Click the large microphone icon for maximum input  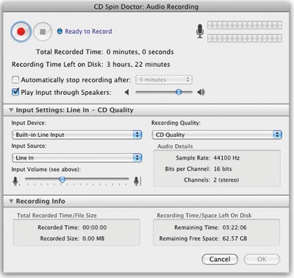coord(137,181)
